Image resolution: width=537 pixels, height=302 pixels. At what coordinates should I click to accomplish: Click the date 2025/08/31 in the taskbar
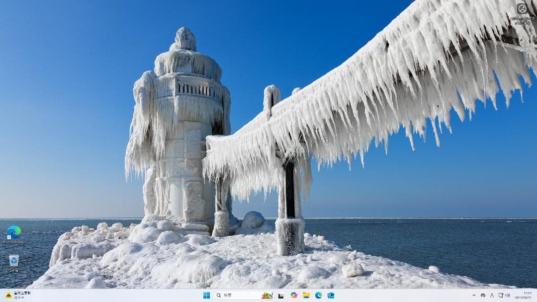[525, 298]
